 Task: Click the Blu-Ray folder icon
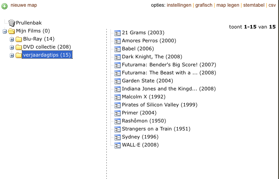(19, 39)
